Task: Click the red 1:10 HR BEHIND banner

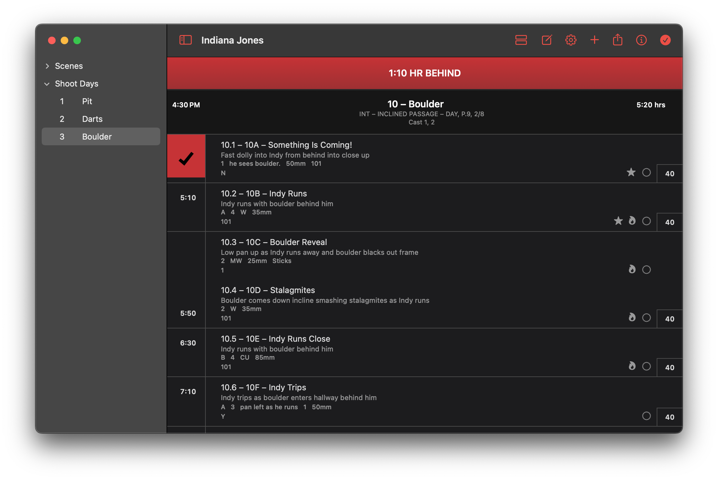Action: (x=424, y=73)
